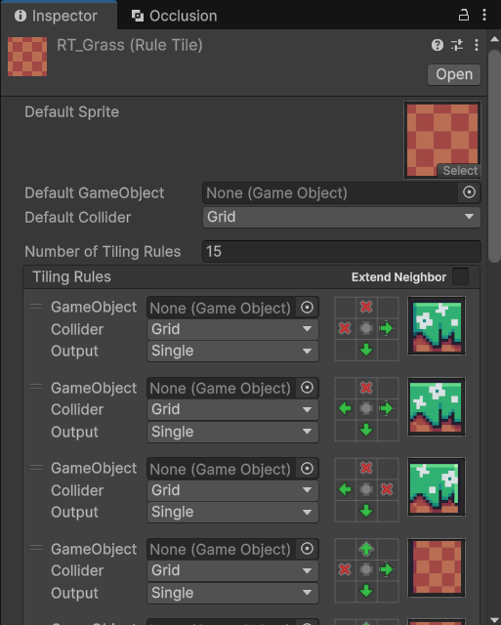
Task: Toggle fourth rule's left neighbor red X
Action: [345, 569]
